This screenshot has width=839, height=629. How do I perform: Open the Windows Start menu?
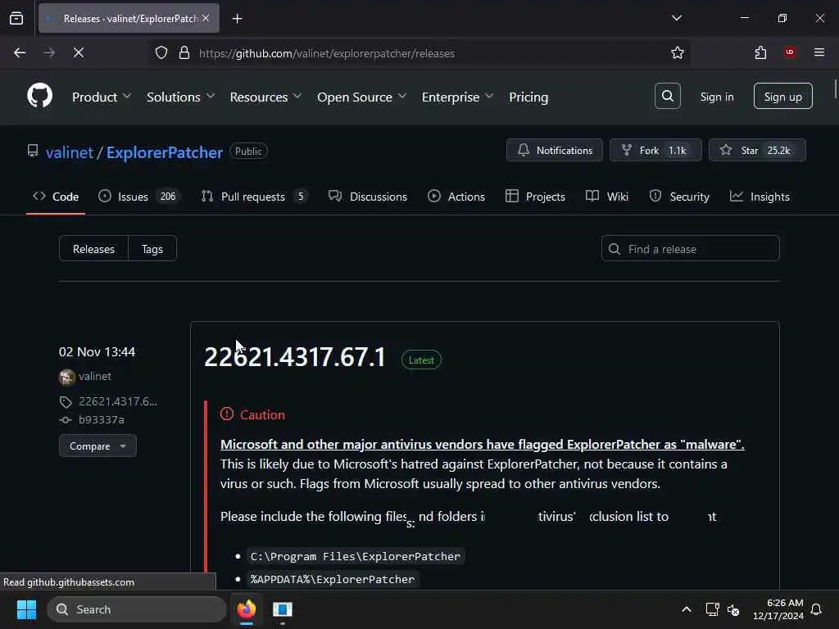(26, 609)
